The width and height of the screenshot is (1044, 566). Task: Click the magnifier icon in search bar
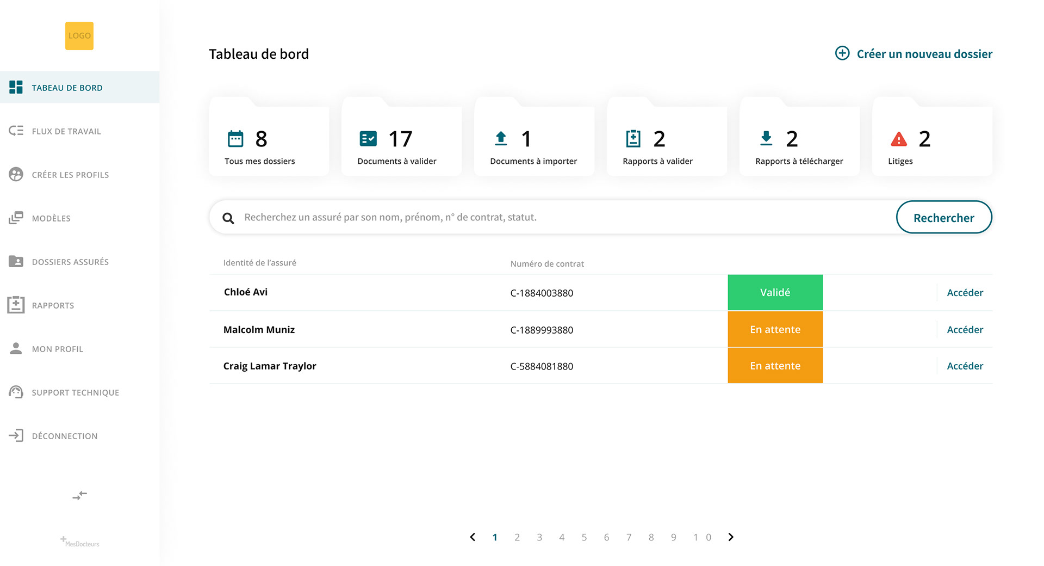click(228, 218)
